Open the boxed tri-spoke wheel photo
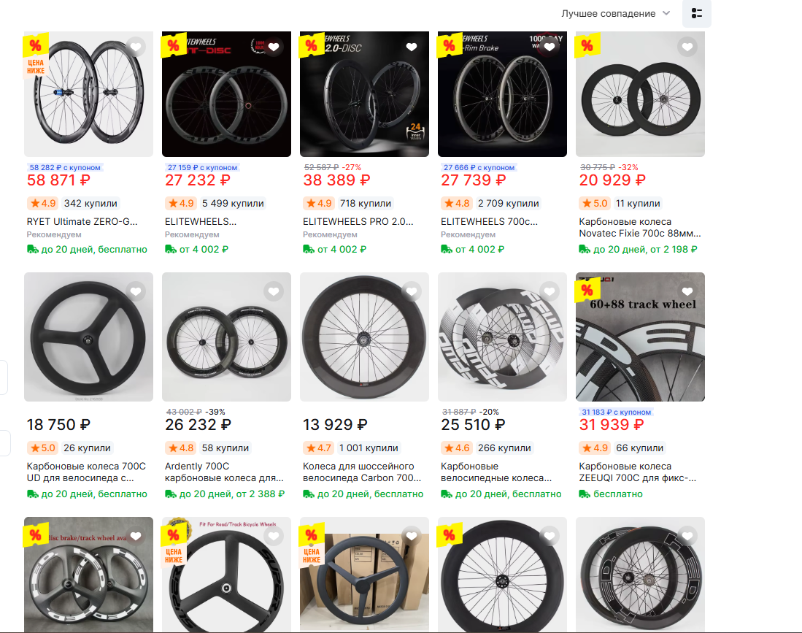 (364, 574)
